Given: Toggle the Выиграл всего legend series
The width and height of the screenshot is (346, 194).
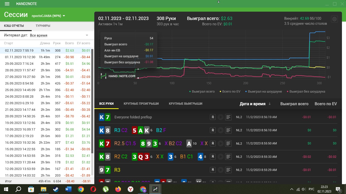Looking at the screenshot, I should click(202, 92).
